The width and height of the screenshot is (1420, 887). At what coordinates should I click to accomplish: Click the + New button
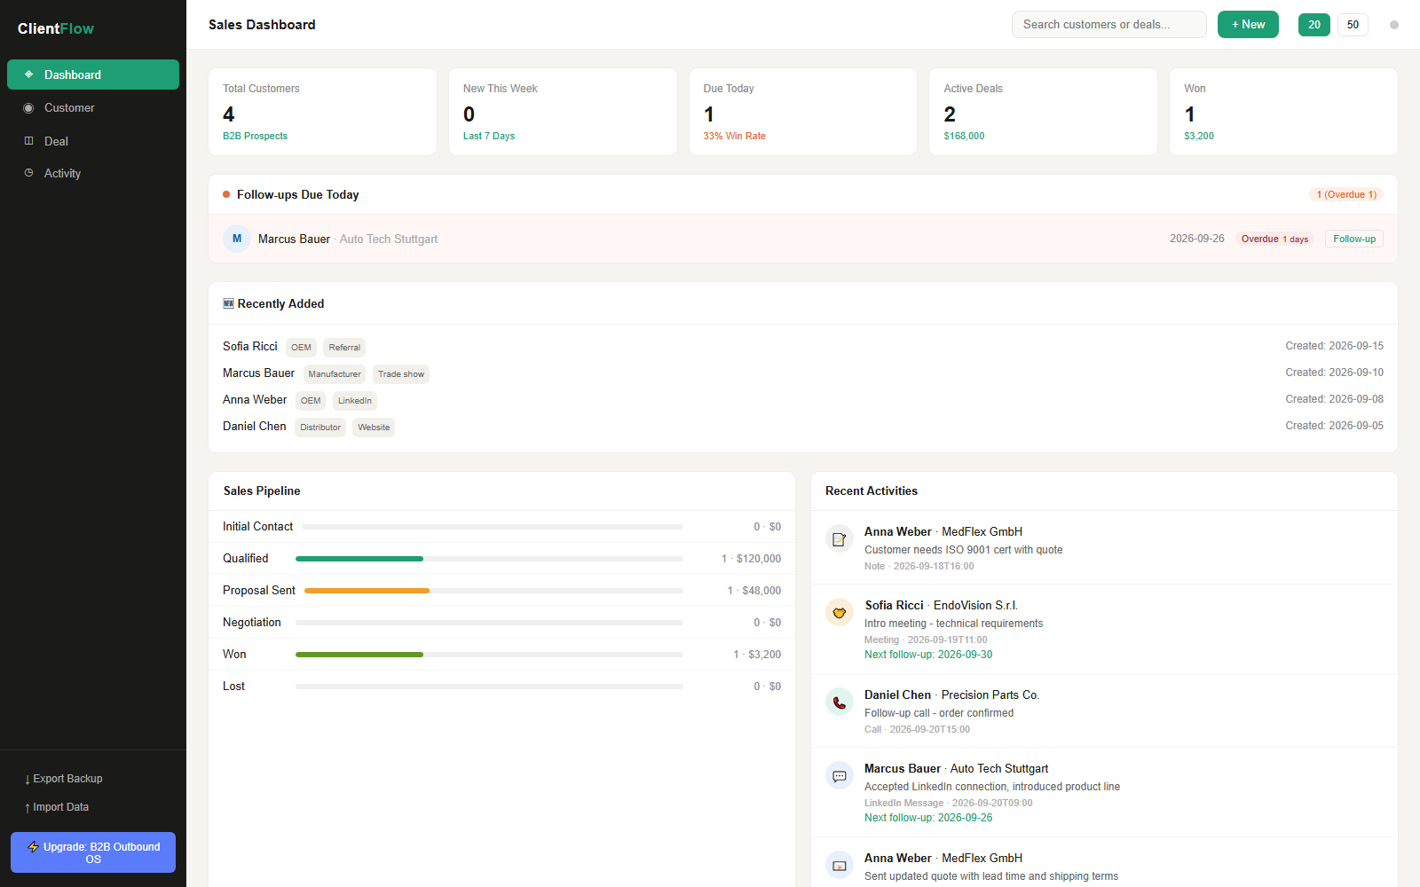[1248, 25]
